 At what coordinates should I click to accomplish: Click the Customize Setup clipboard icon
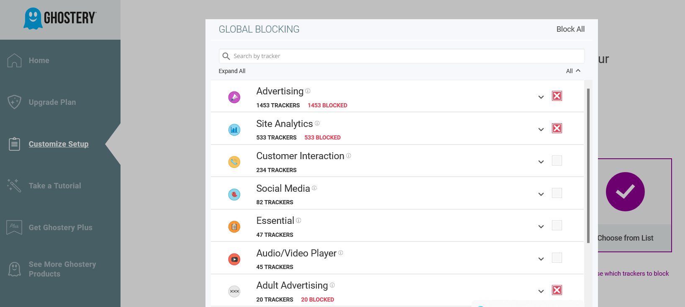pyautogui.click(x=14, y=144)
